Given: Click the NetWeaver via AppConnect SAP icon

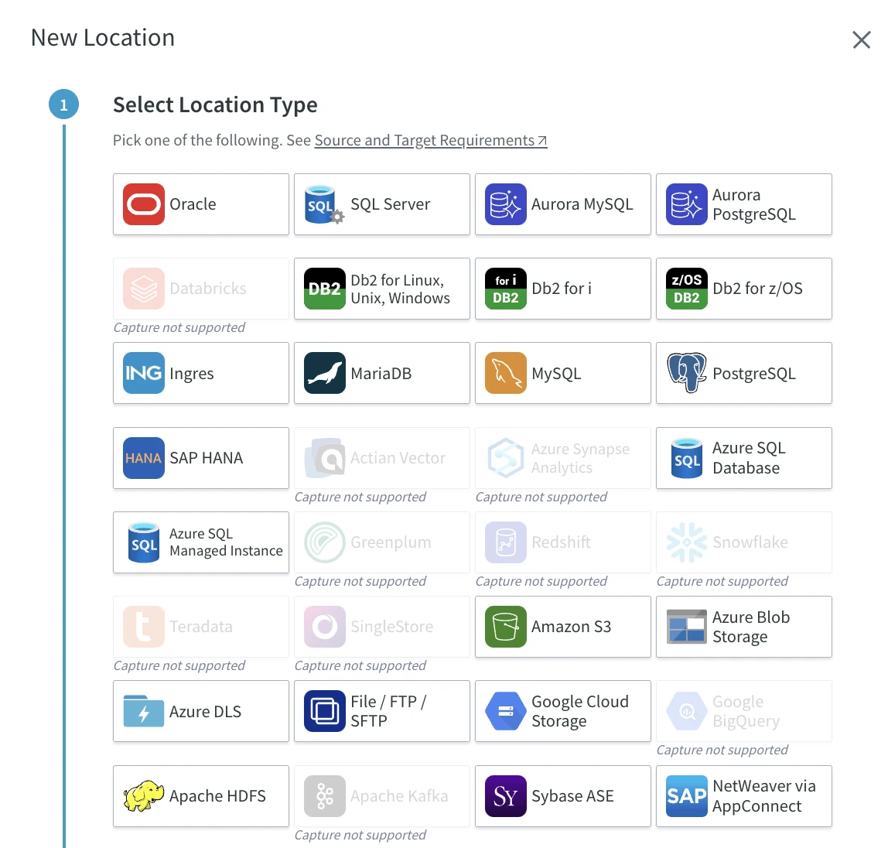Looking at the screenshot, I should pyautogui.click(x=686, y=795).
